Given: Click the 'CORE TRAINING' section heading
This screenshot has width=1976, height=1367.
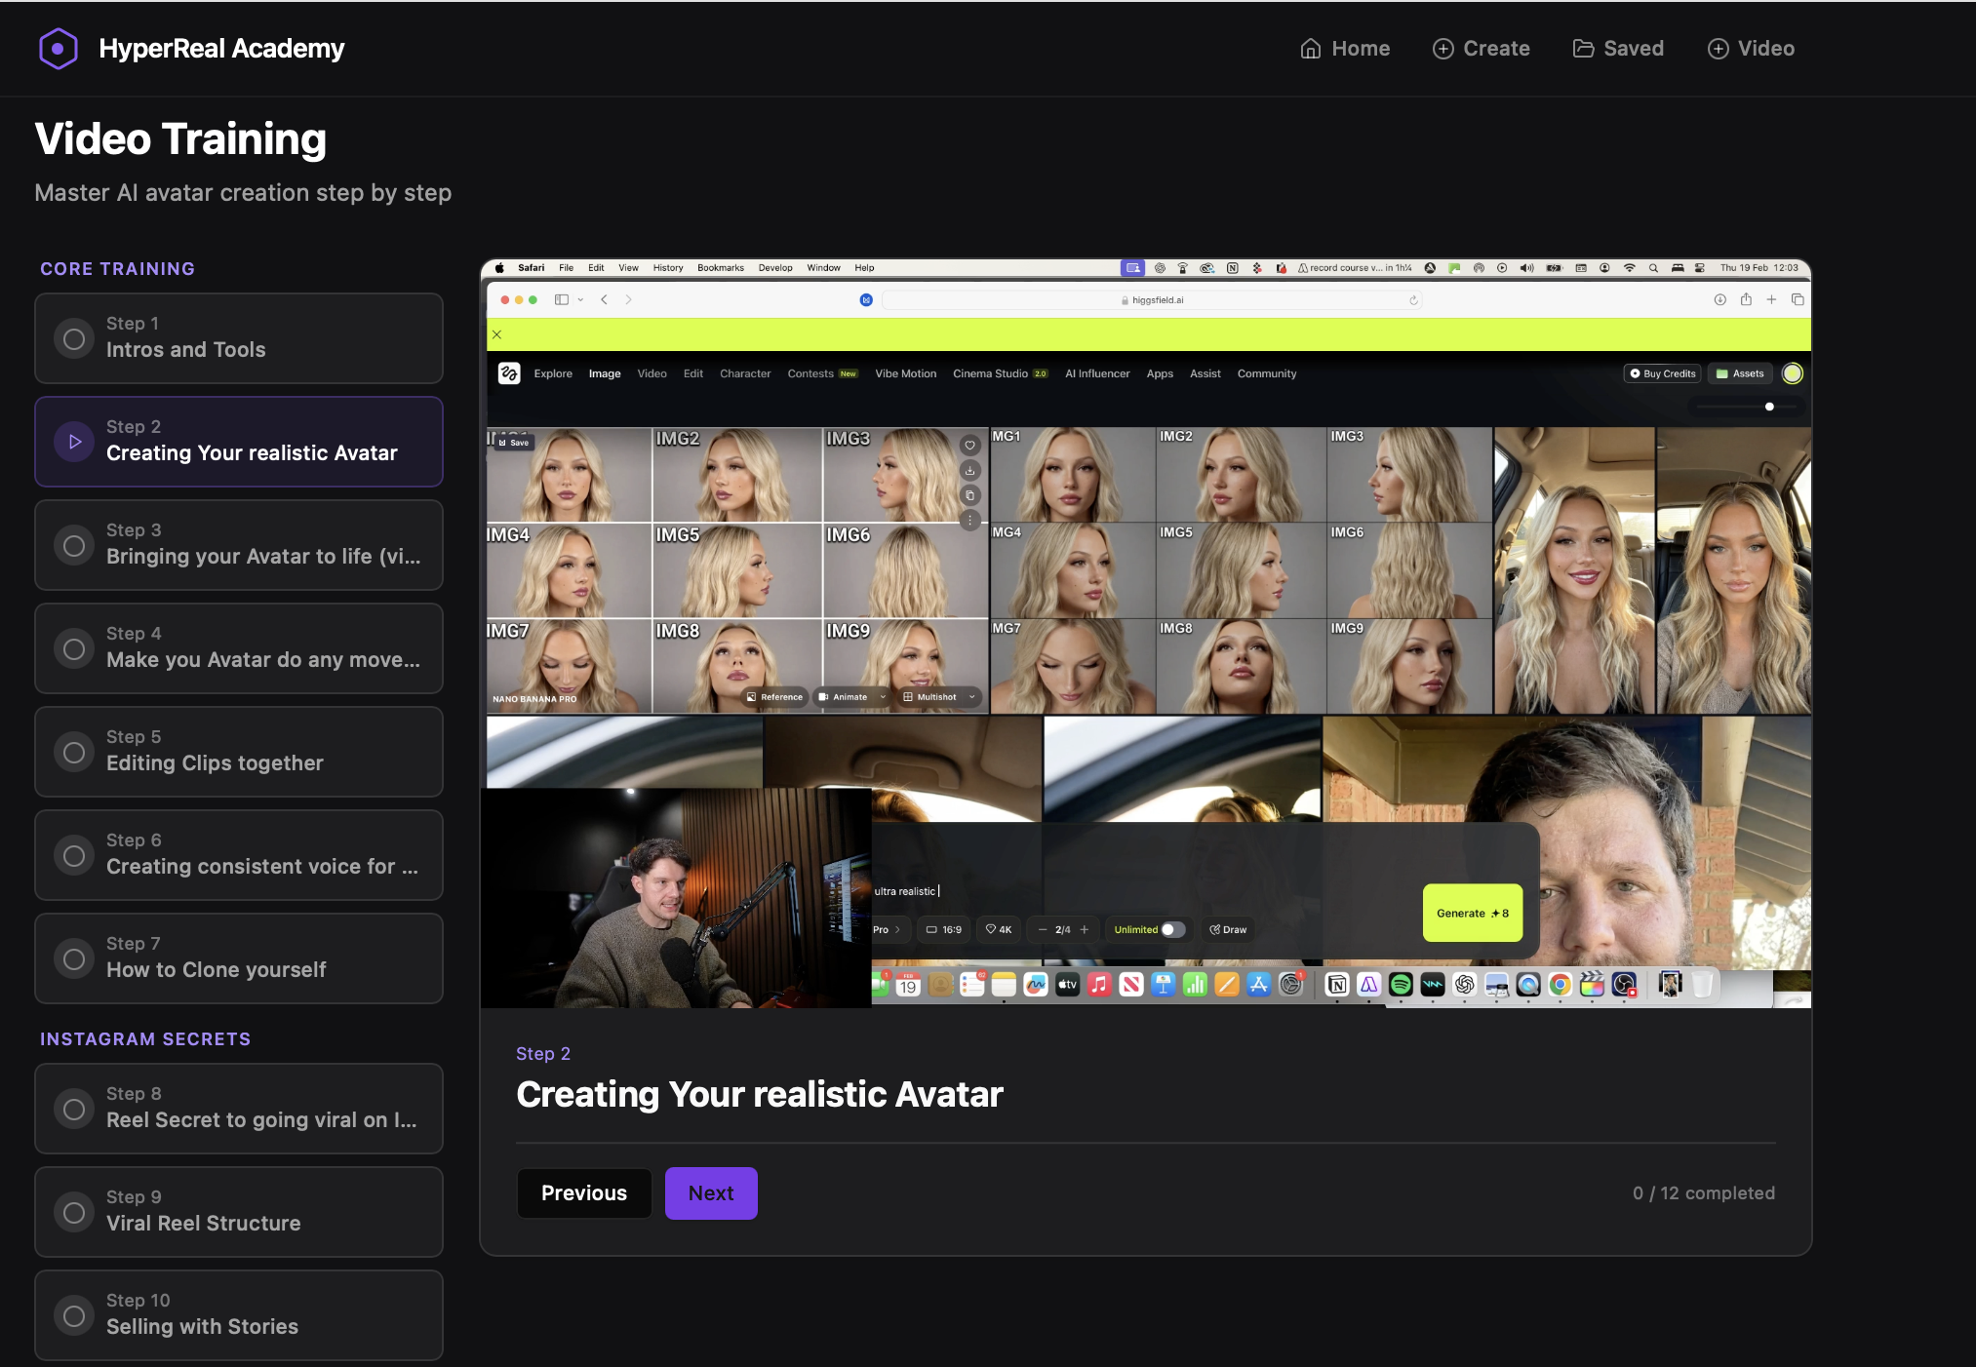Looking at the screenshot, I should [x=117, y=269].
